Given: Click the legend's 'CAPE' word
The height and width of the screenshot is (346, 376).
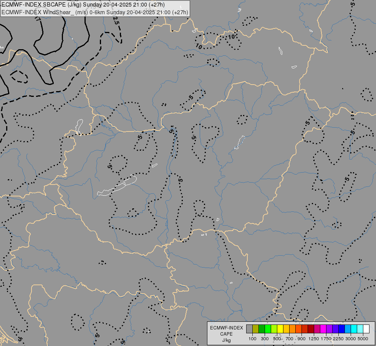Looking at the screenshot, I should click(226, 334).
